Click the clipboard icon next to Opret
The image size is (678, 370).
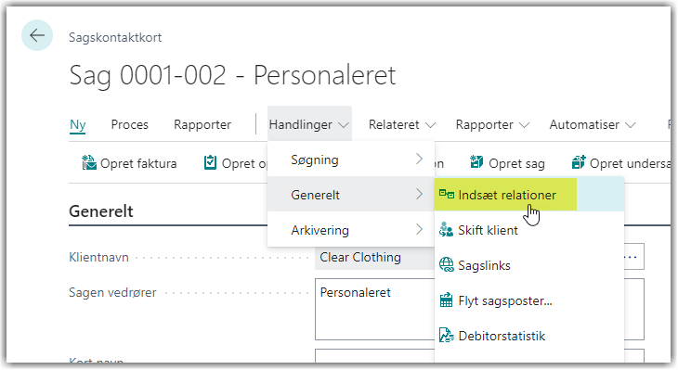[x=210, y=163]
